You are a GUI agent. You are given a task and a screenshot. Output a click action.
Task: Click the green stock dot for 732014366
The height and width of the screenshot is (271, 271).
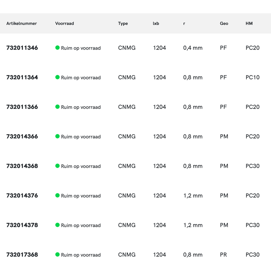[x=57, y=136]
